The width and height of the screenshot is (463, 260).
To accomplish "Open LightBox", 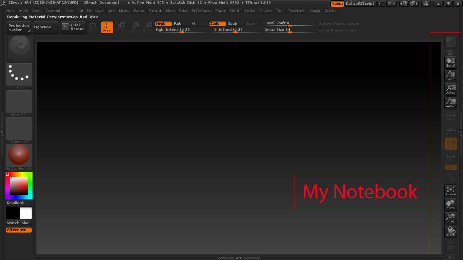I will [46, 27].
